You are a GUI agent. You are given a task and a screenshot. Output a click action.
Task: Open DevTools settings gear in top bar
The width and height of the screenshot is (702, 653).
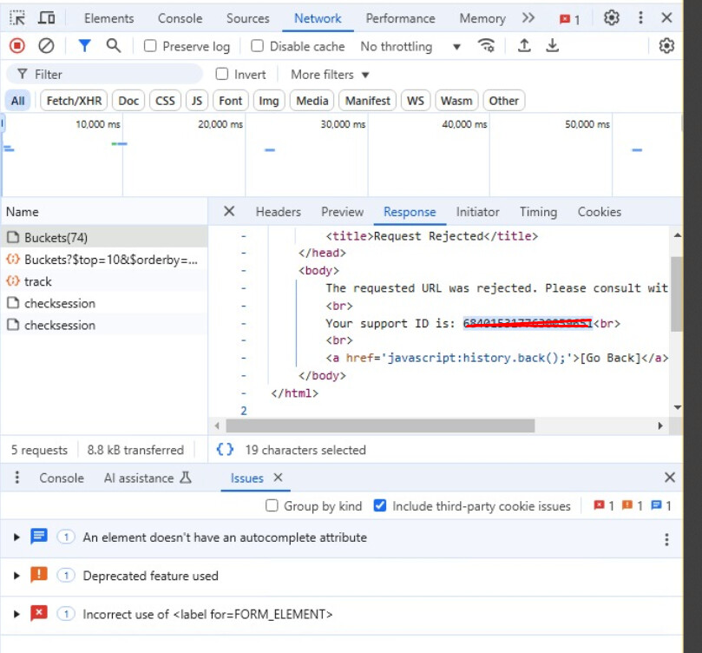point(612,18)
